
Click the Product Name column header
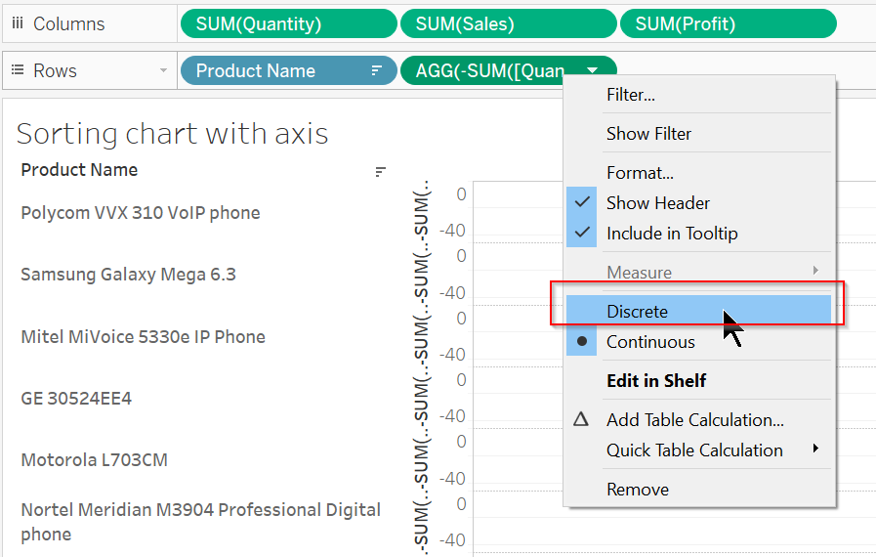(79, 170)
